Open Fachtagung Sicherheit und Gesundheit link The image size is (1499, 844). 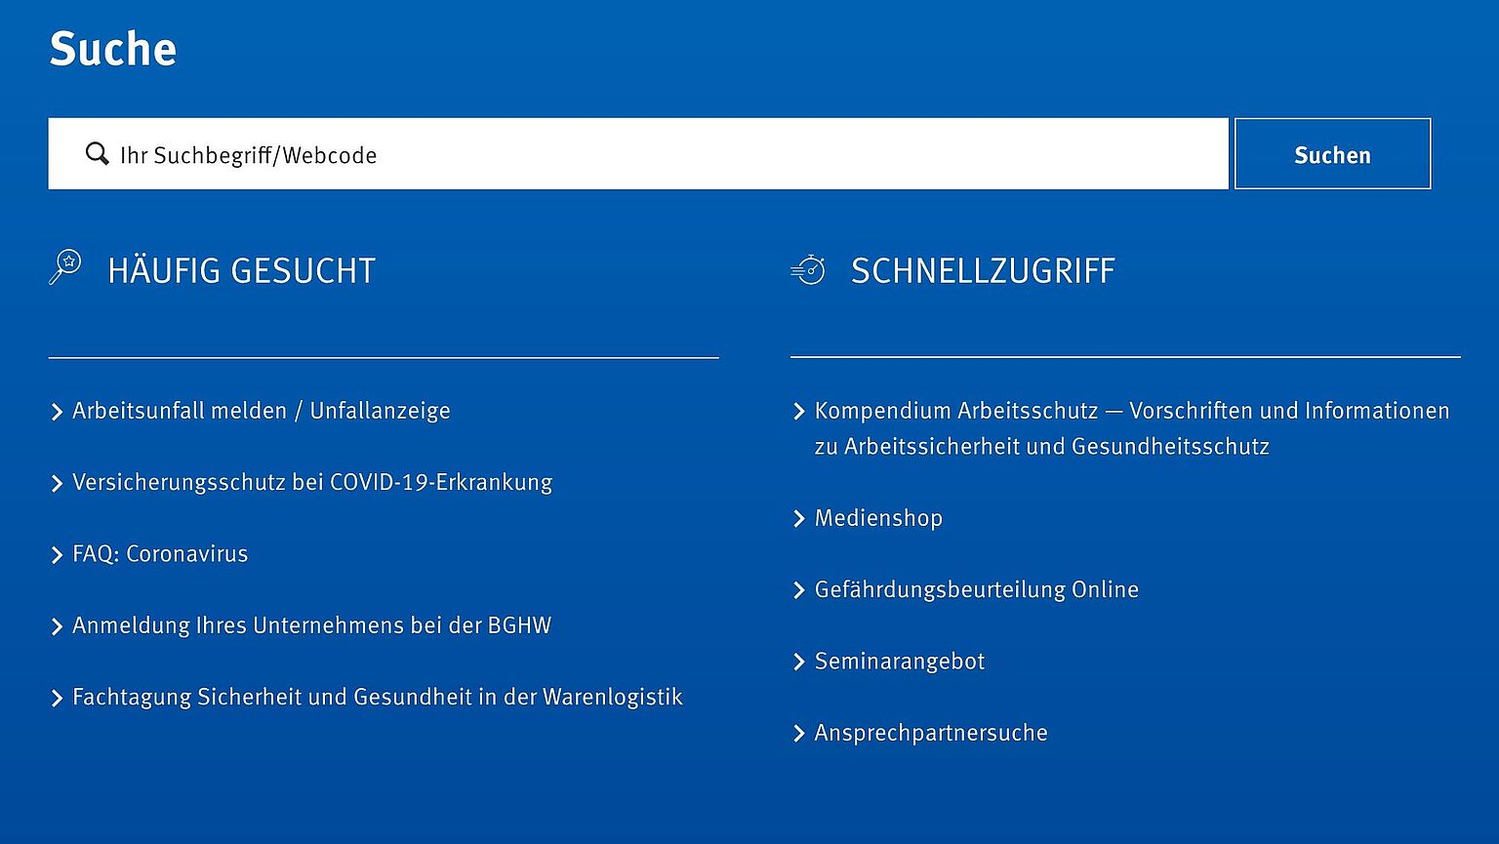pyautogui.click(x=378, y=697)
